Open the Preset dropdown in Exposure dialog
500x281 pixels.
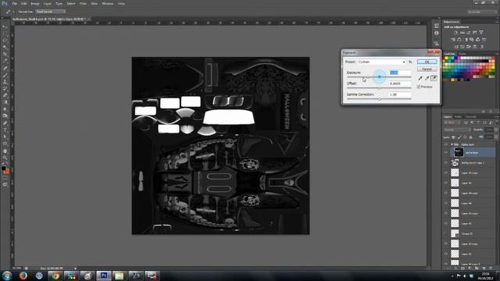click(381, 62)
